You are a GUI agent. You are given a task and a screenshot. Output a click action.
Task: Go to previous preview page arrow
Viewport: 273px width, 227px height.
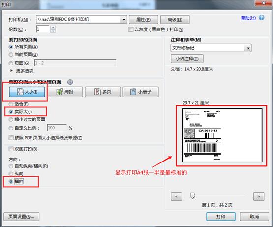176,196
